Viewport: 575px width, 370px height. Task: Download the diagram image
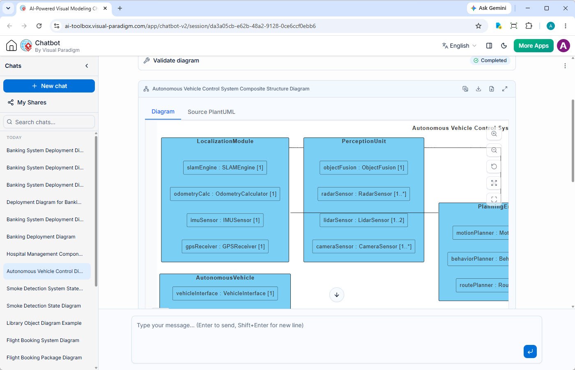[478, 89]
